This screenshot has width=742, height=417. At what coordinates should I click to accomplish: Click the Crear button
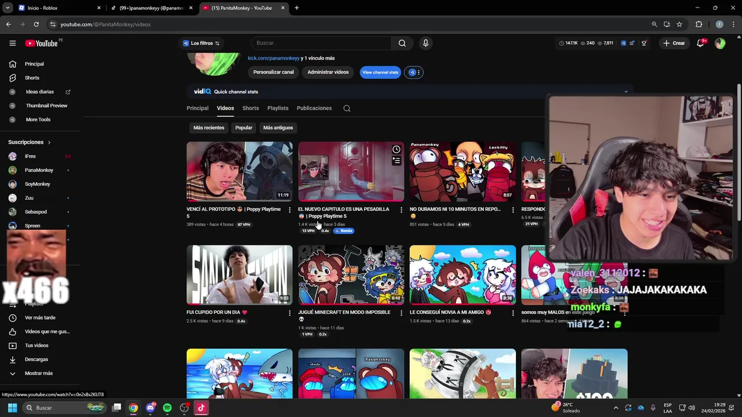coord(674,43)
